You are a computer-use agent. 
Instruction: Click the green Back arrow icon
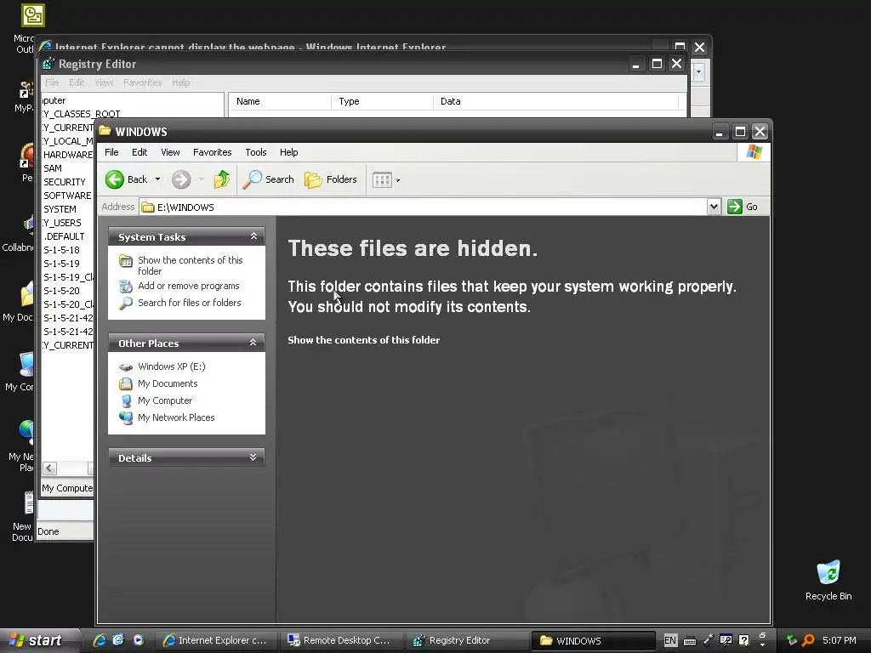(115, 179)
